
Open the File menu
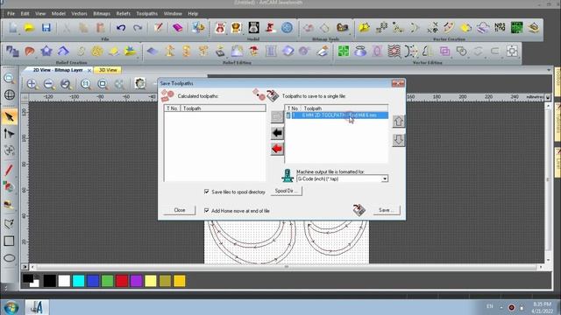pyautogui.click(x=11, y=14)
